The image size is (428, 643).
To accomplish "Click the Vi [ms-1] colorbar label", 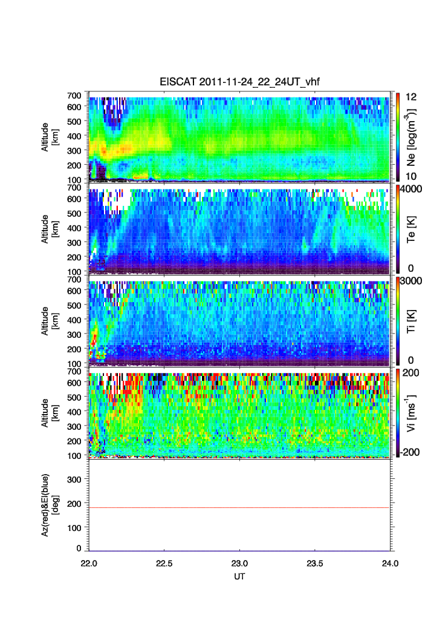I will click(x=411, y=413).
